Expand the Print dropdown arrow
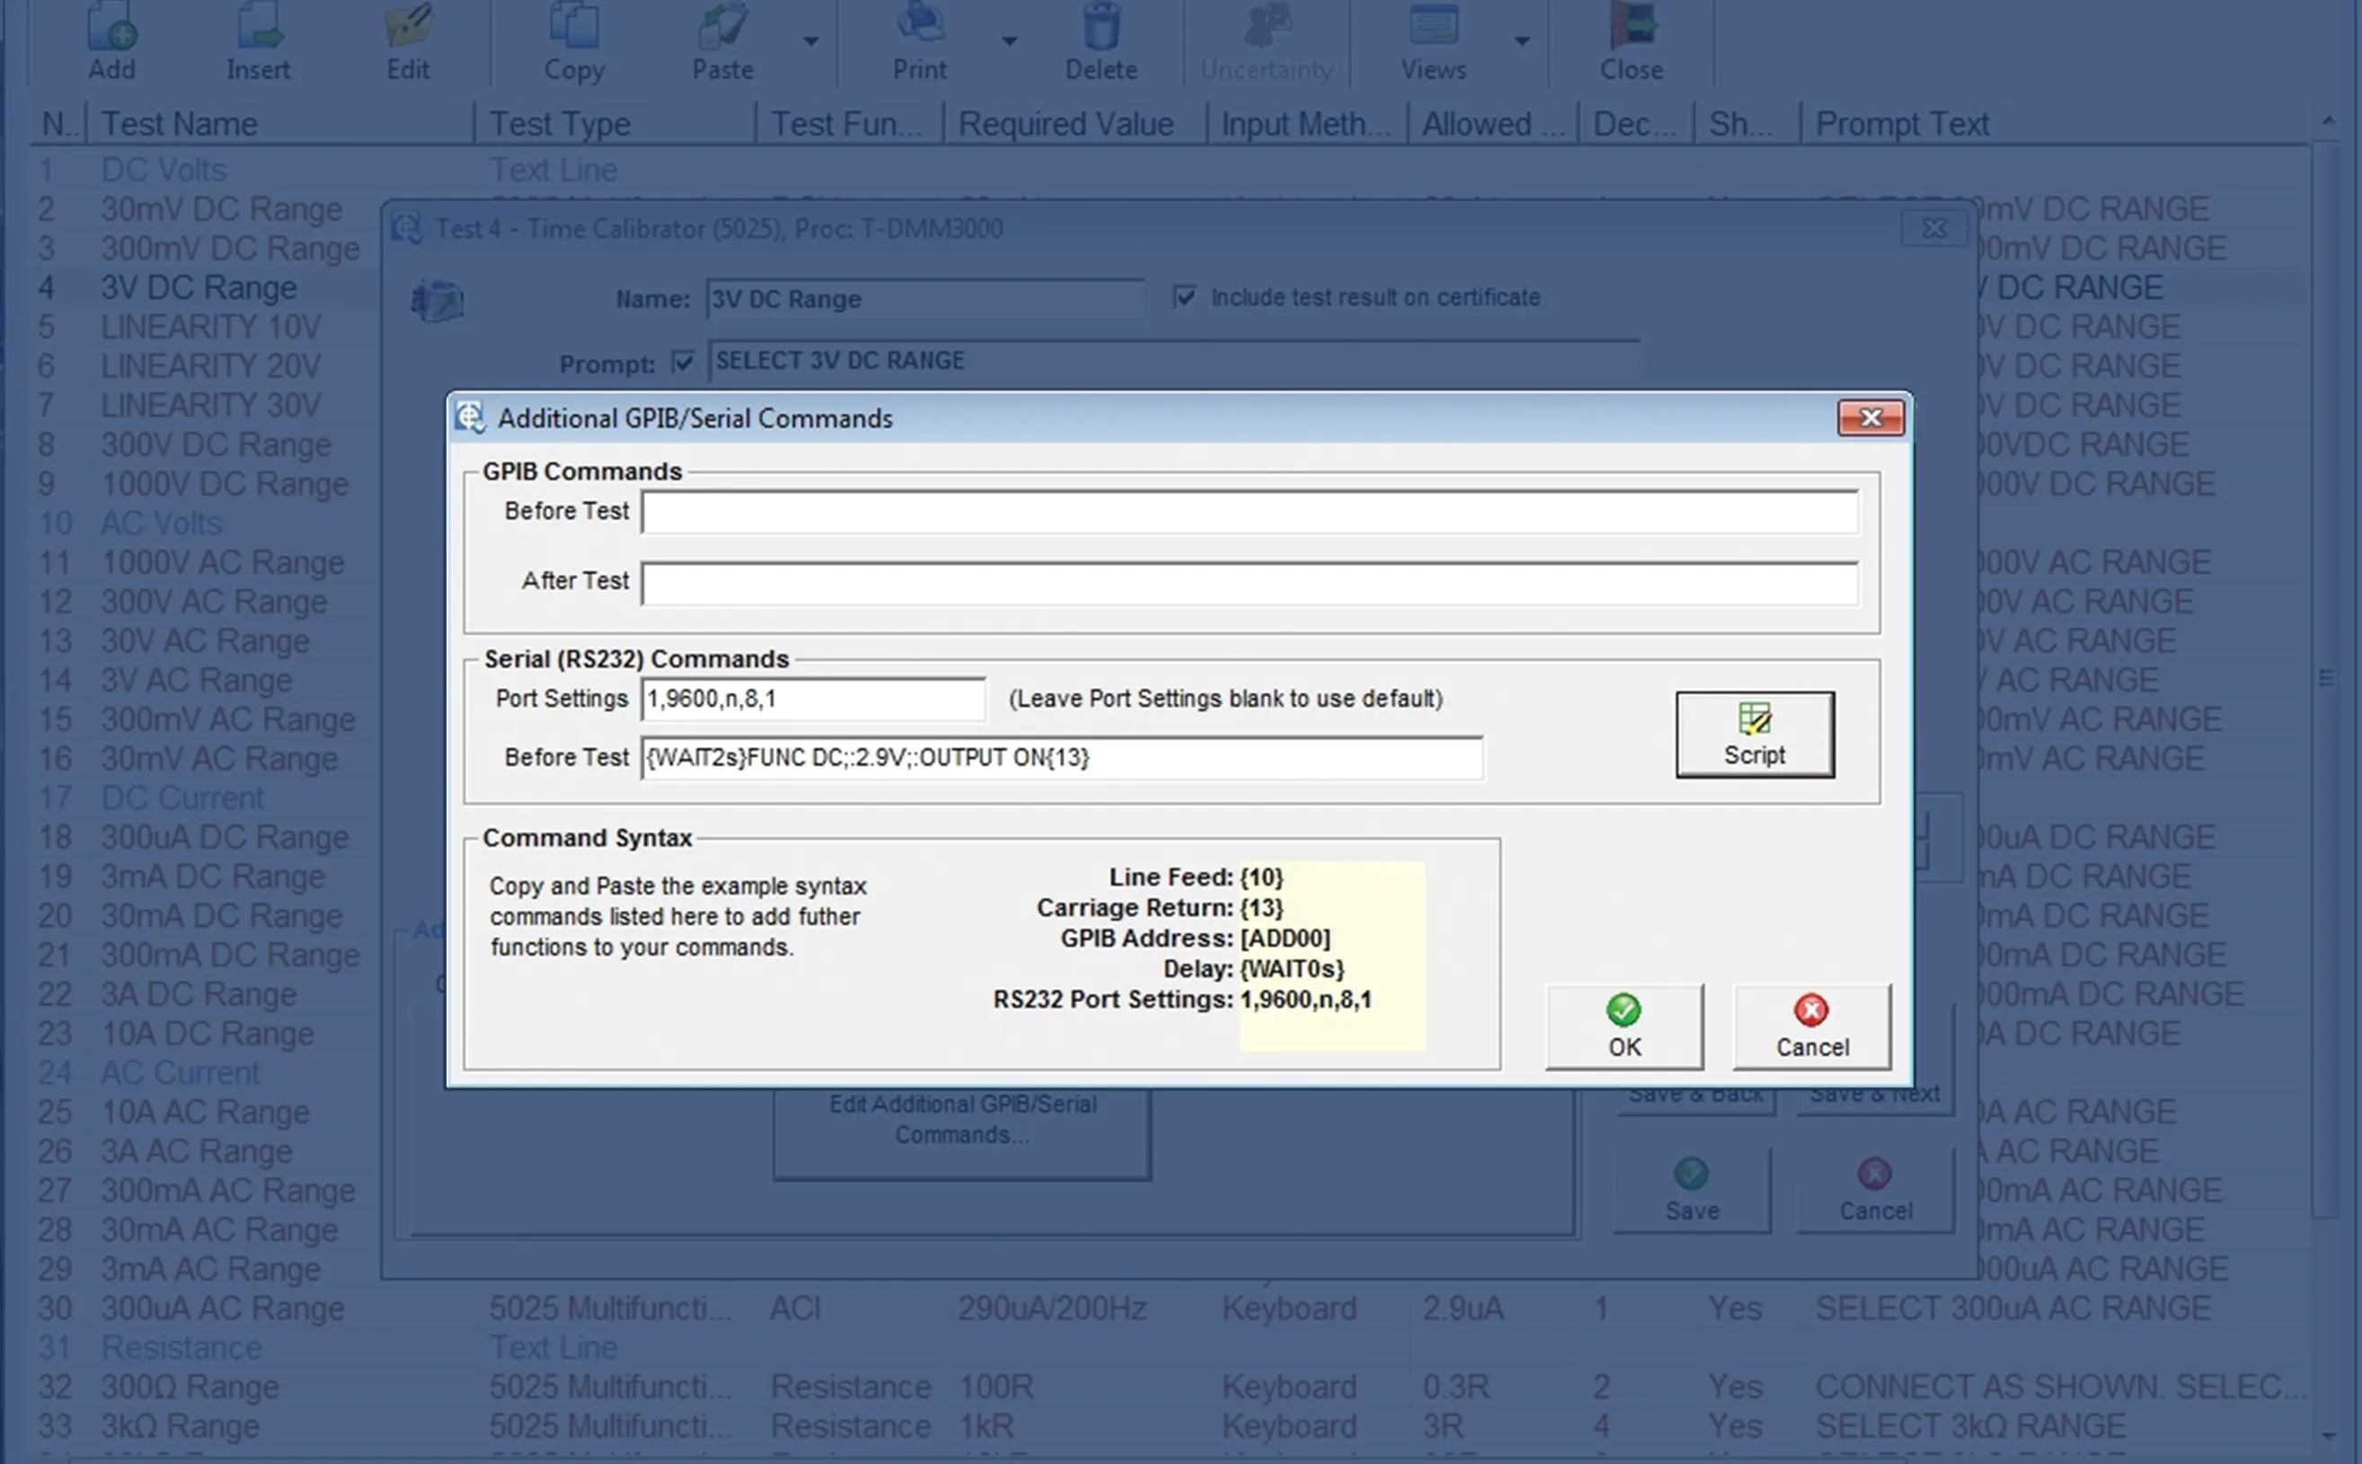This screenshot has width=2362, height=1464. [1009, 41]
